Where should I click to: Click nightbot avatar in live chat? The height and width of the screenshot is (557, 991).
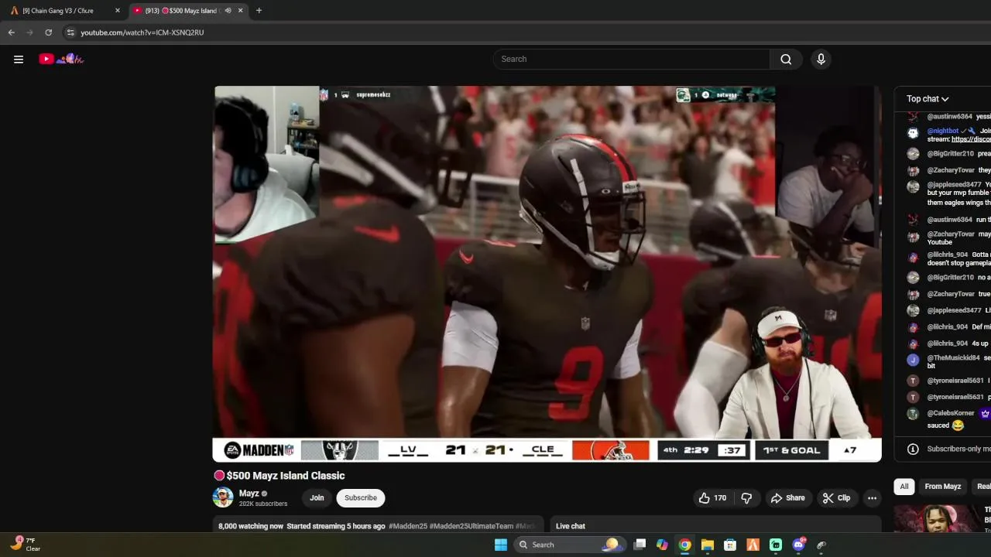[913, 132]
